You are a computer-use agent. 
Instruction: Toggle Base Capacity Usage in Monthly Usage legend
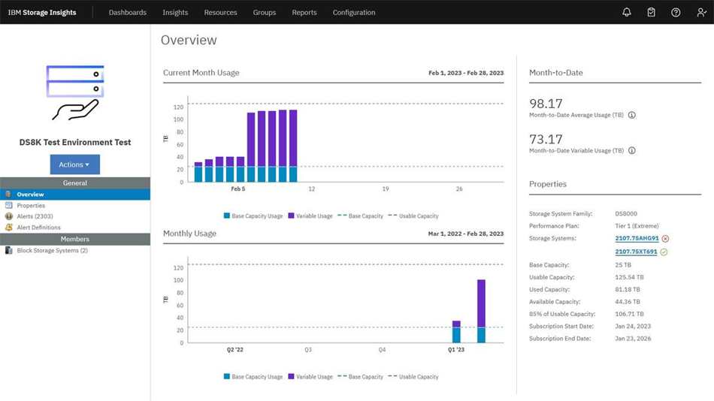tap(253, 376)
